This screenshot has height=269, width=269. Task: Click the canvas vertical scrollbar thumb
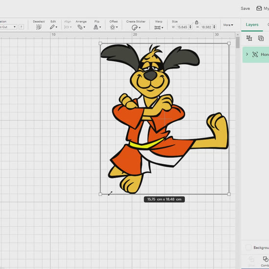(238, 43)
